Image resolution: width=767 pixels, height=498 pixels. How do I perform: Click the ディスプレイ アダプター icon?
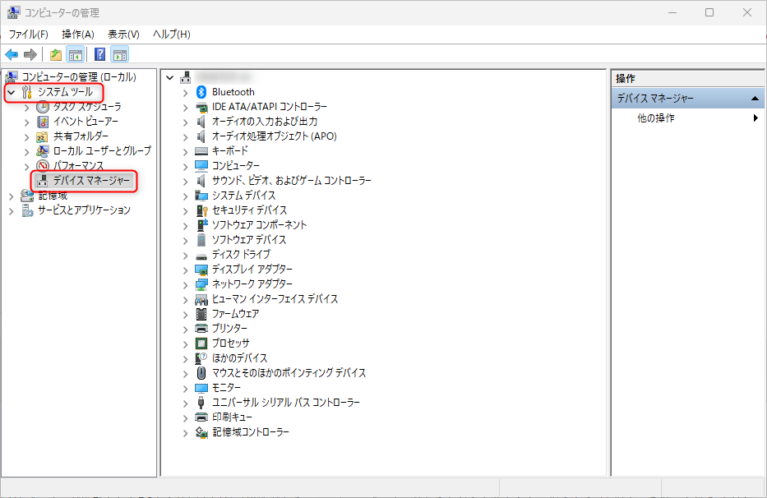pos(201,269)
